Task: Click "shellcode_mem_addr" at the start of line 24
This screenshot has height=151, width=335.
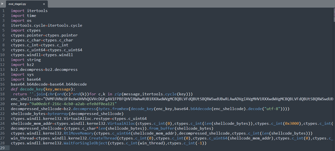Action: (x=32, y=123)
